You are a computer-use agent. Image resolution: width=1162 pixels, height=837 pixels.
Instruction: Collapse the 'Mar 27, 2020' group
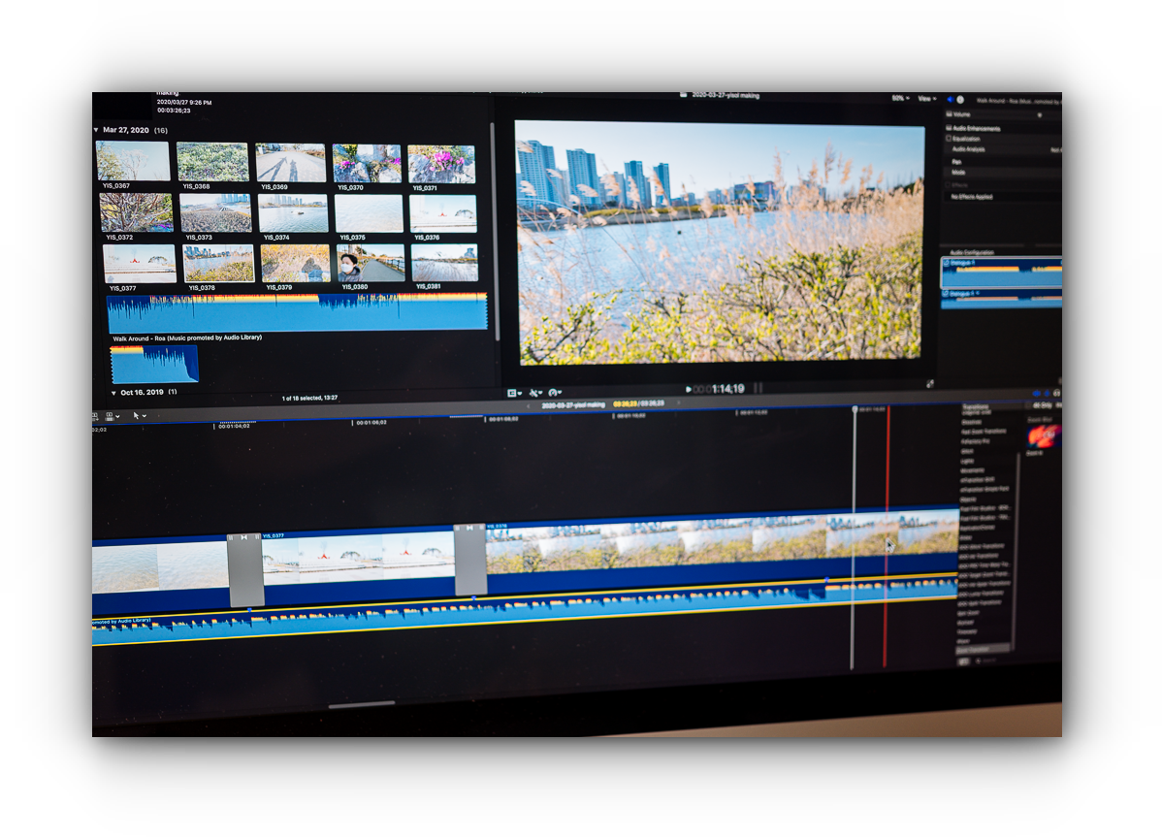[x=96, y=130]
